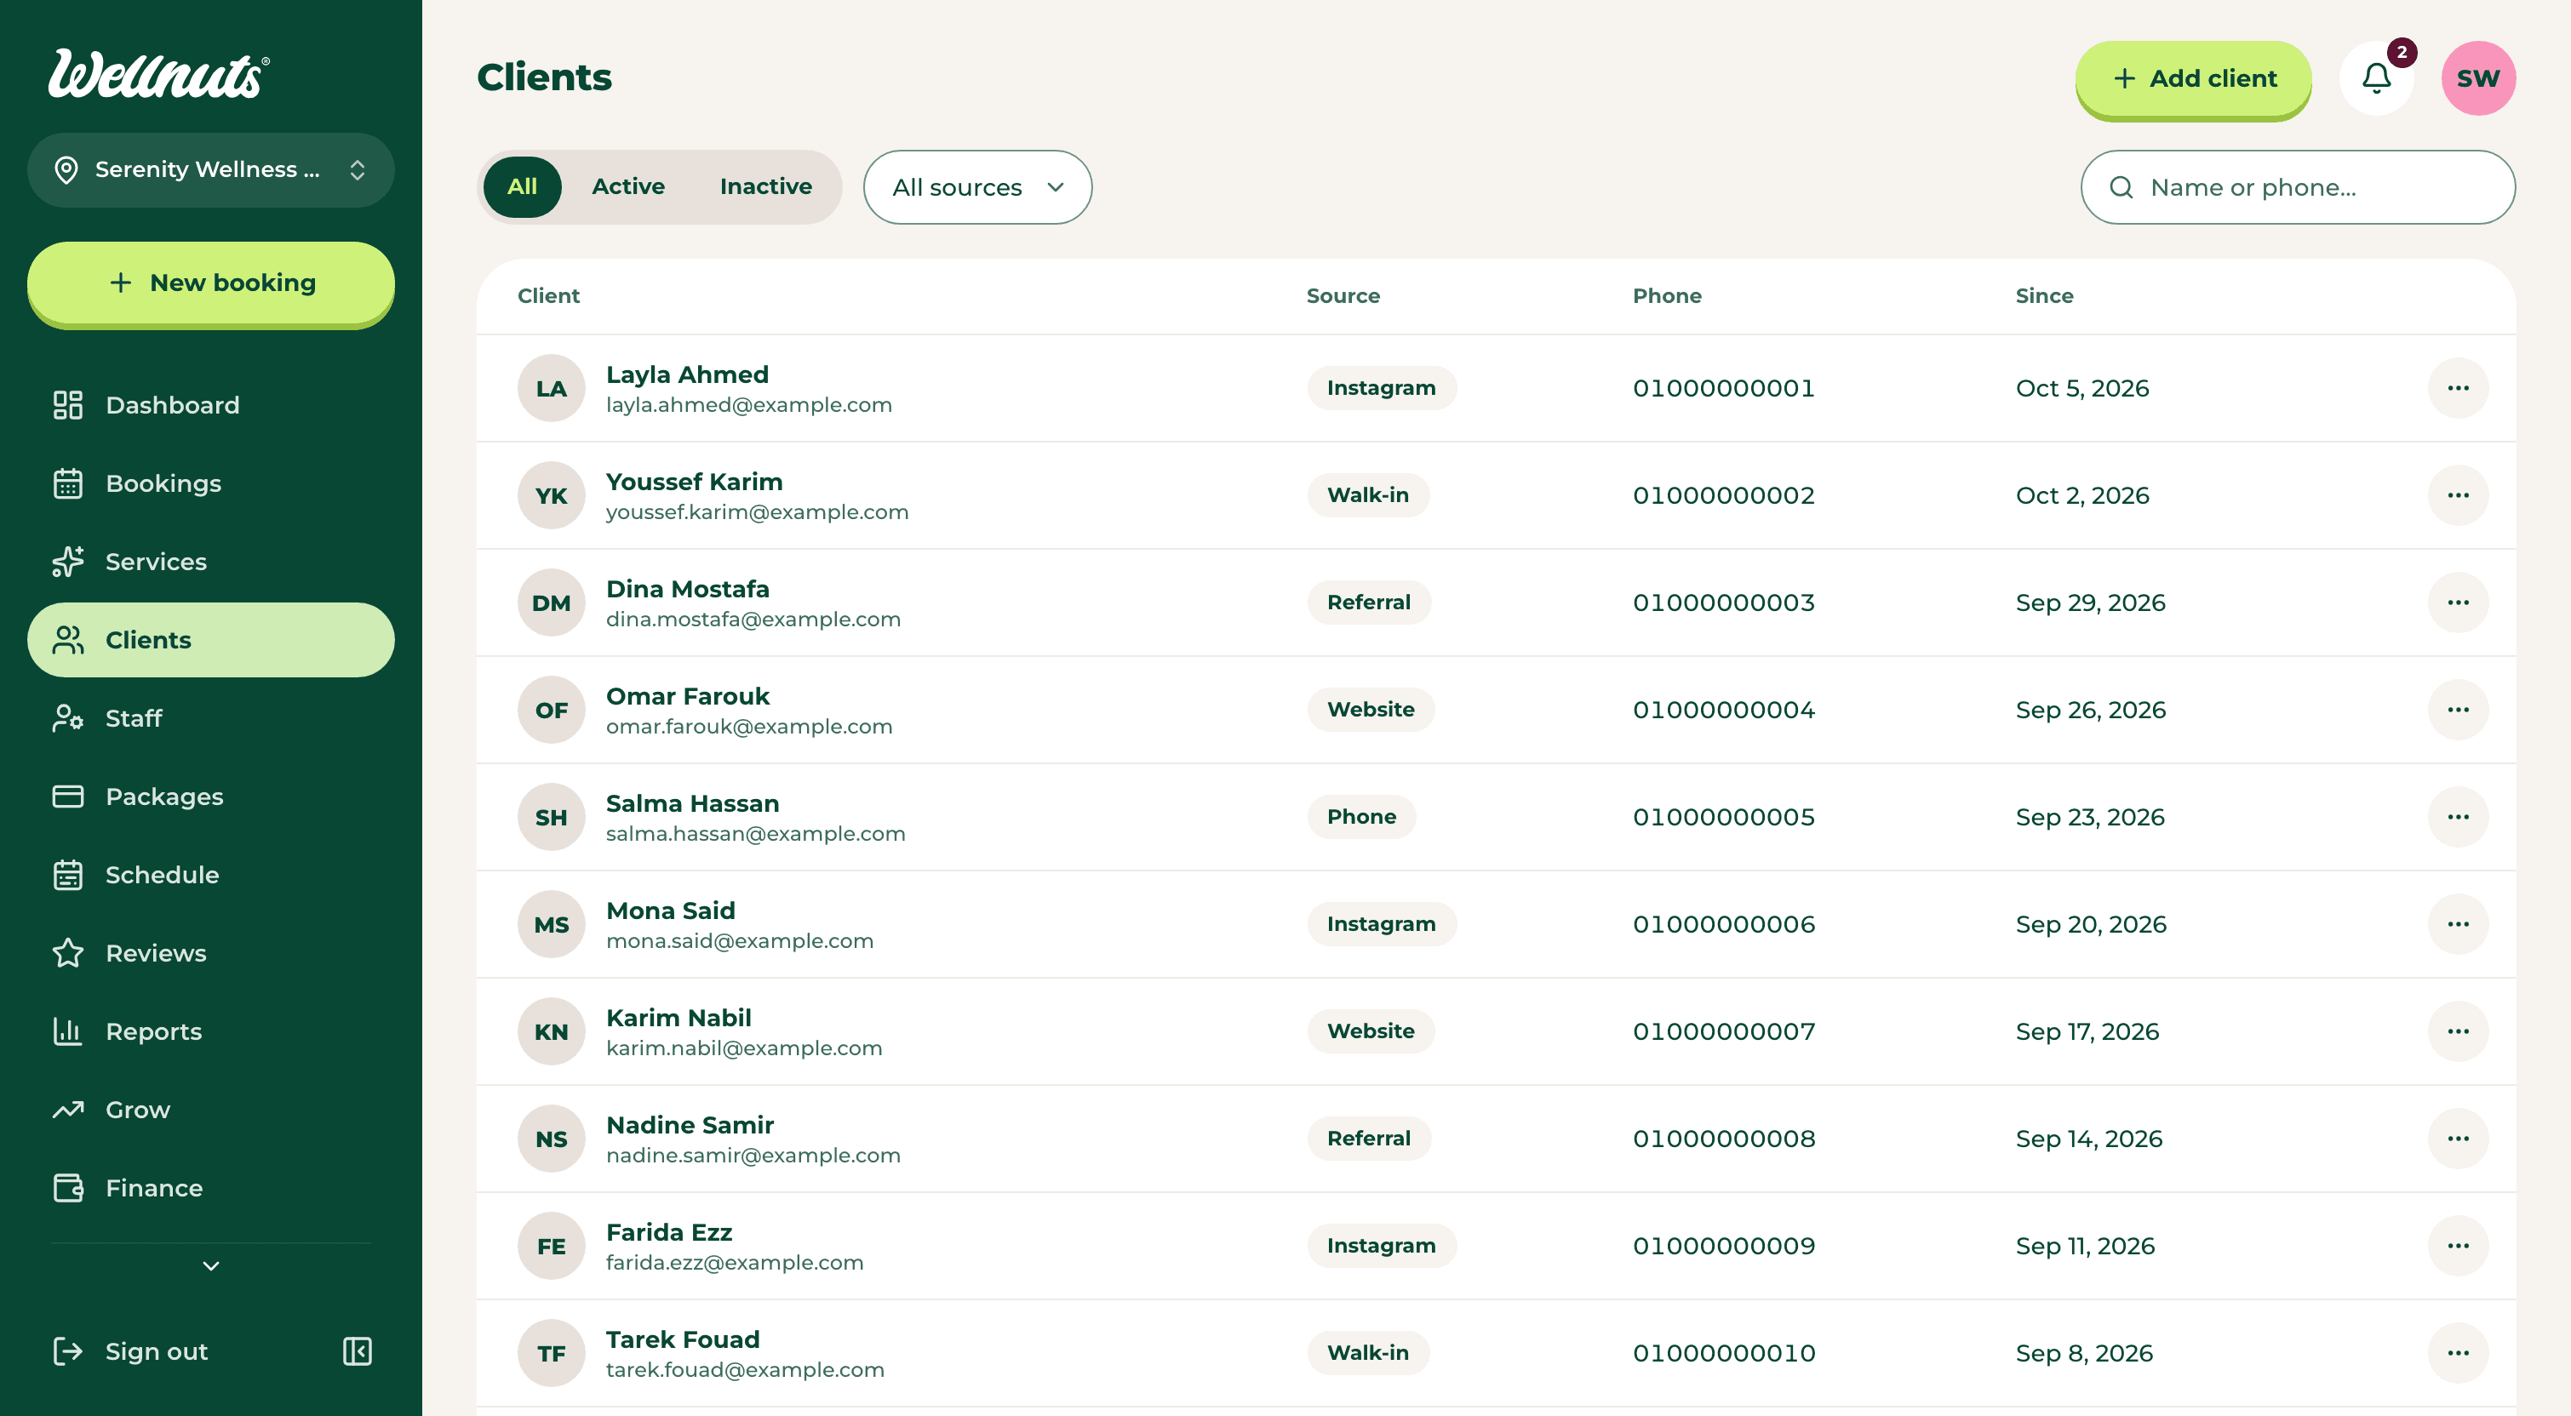Open Tarek Fouad's client name
The height and width of the screenshot is (1416, 2571).
point(683,1339)
